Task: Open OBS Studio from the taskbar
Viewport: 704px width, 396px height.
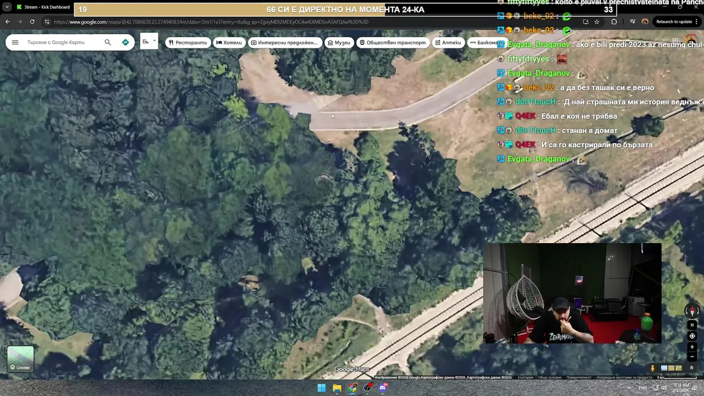Action: pos(367,388)
